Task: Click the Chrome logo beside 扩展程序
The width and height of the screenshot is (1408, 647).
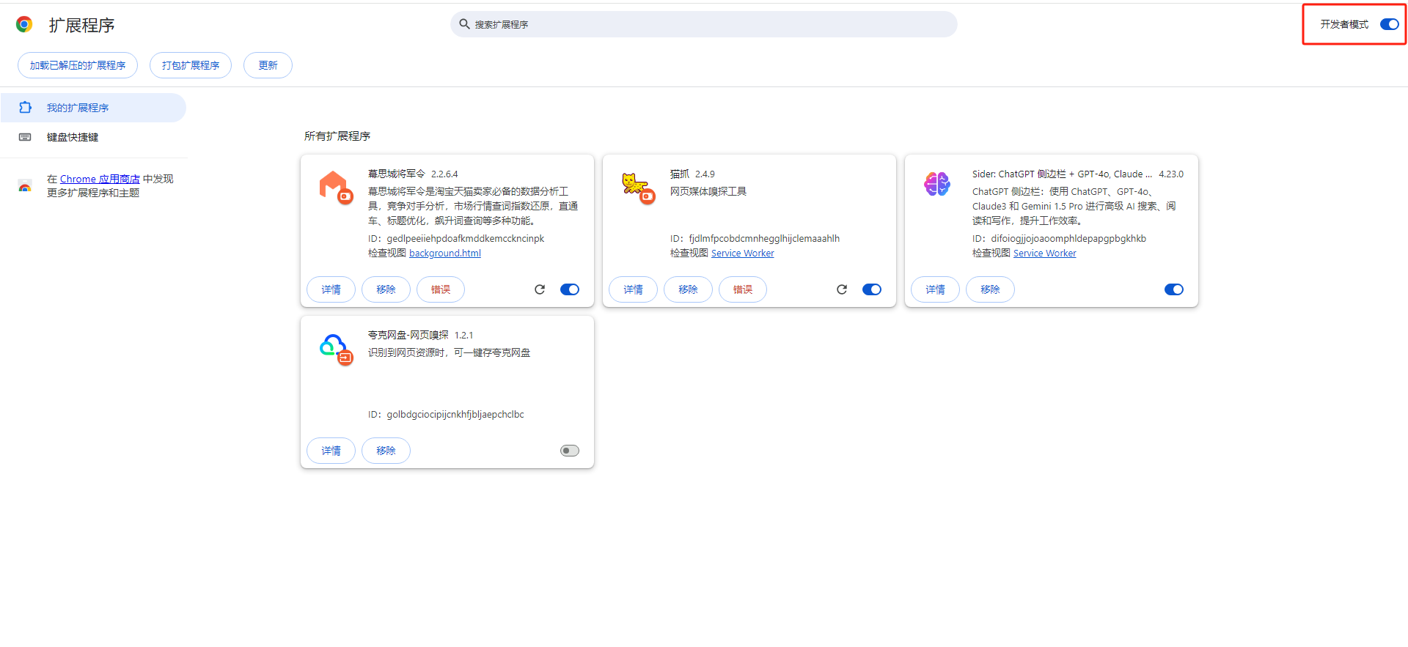Action: [24, 25]
